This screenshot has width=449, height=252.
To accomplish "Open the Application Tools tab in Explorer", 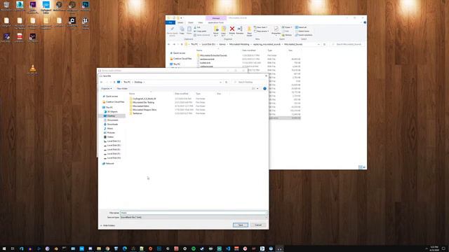I will [x=216, y=22].
